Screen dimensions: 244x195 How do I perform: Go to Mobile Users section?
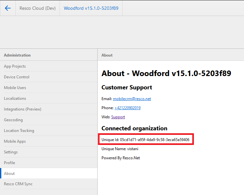click(15, 88)
